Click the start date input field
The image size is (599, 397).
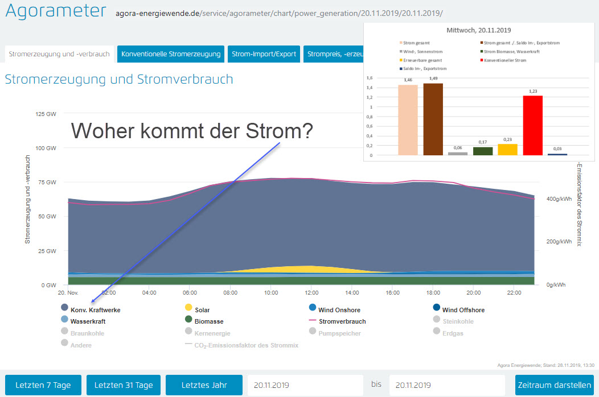[305, 385]
